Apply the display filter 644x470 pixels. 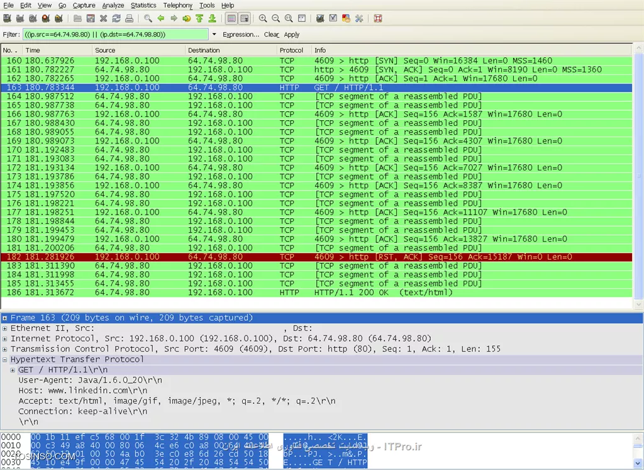tap(292, 35)
